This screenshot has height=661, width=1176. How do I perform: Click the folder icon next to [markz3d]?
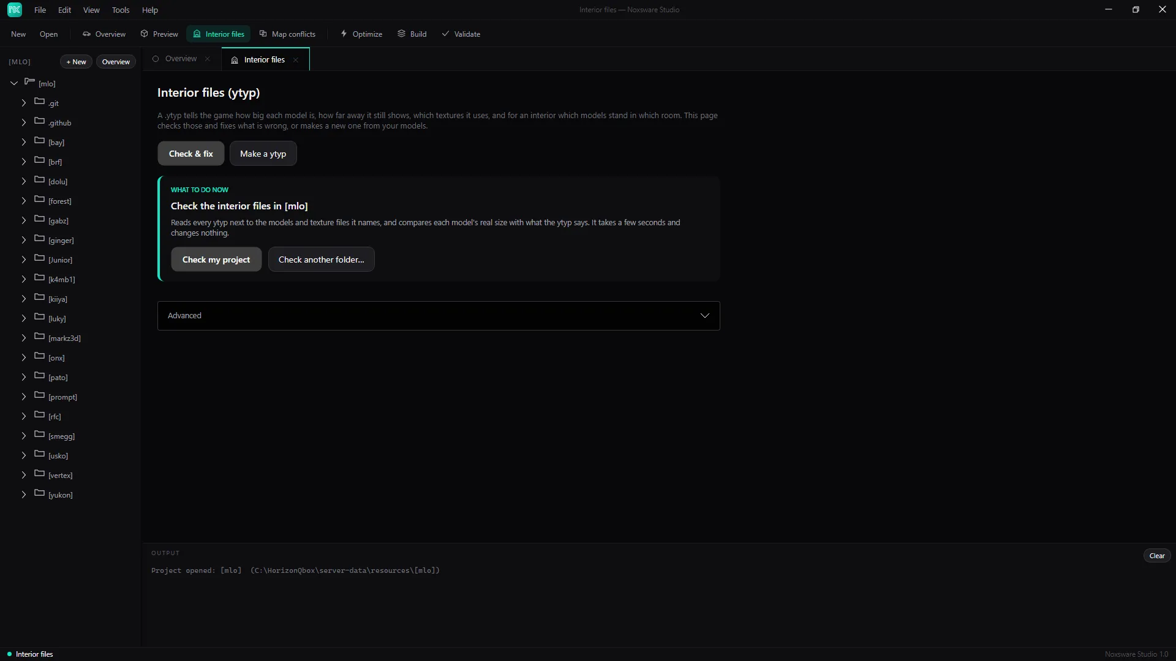click(x=40, y=337)
